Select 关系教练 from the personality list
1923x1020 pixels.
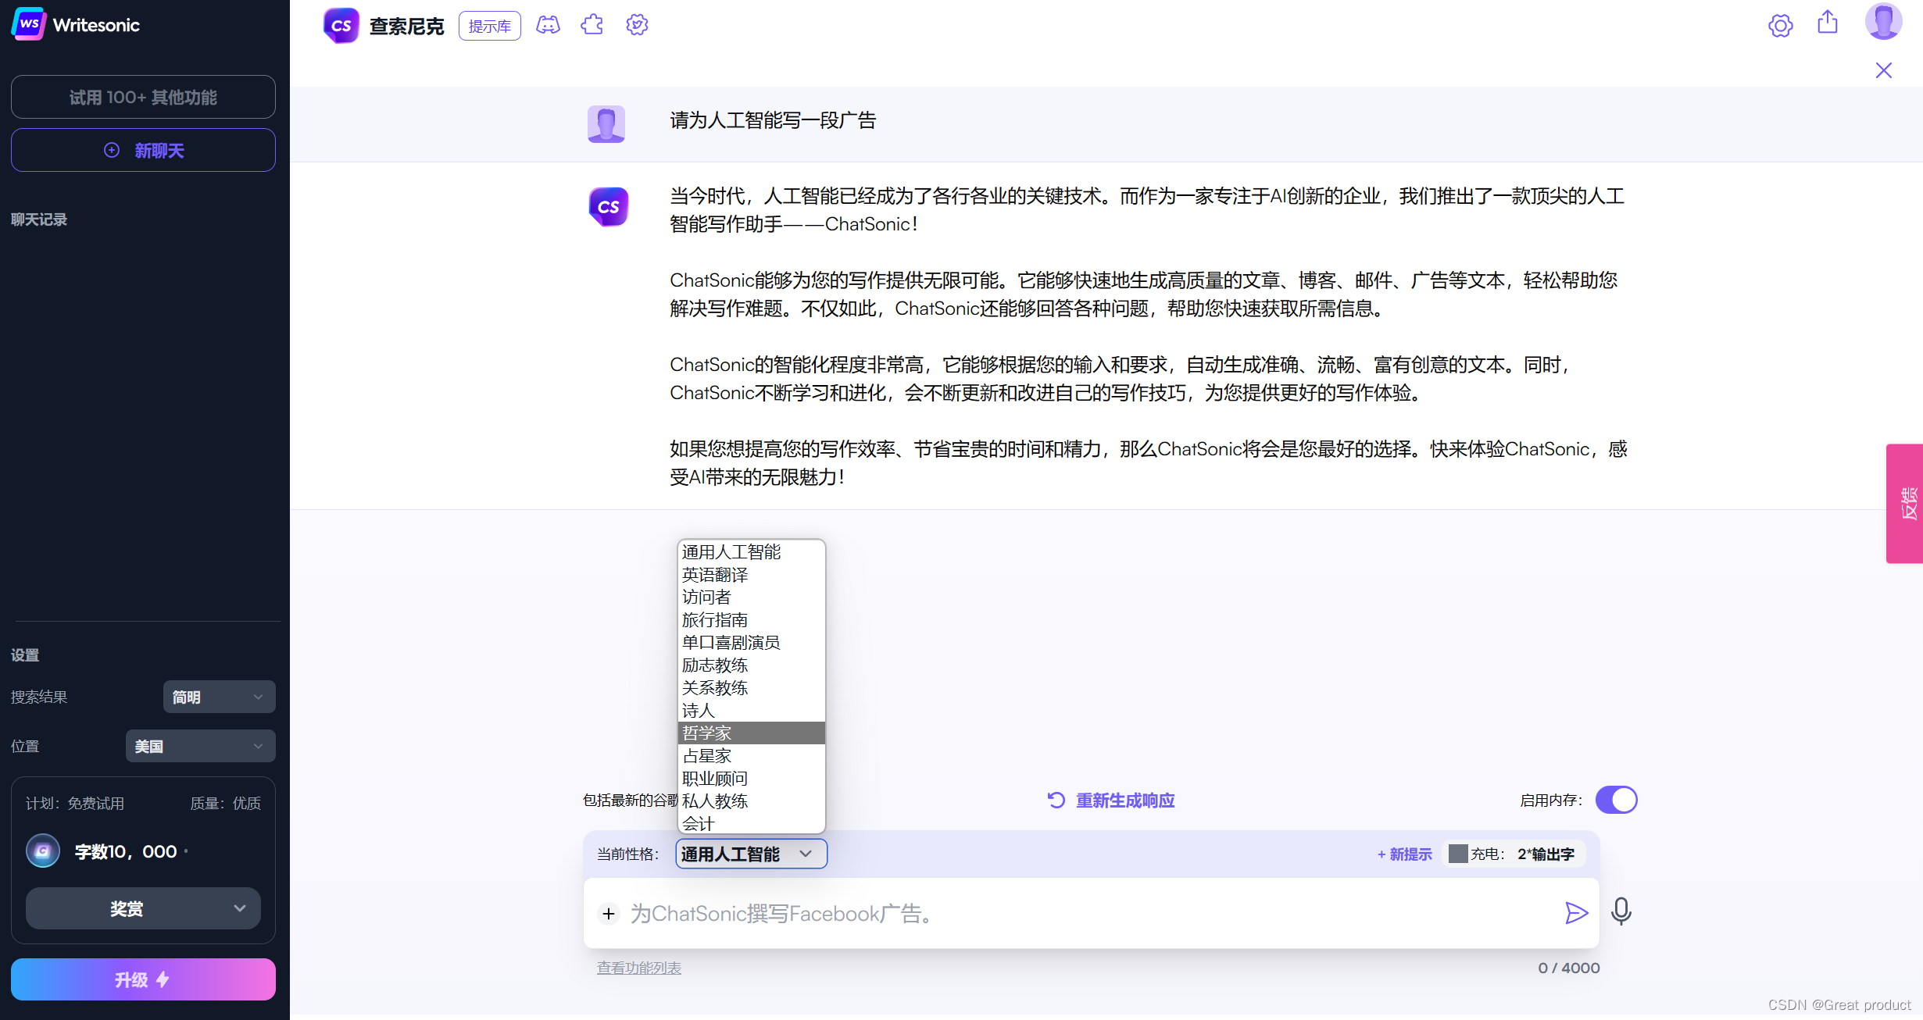(751, 688)
